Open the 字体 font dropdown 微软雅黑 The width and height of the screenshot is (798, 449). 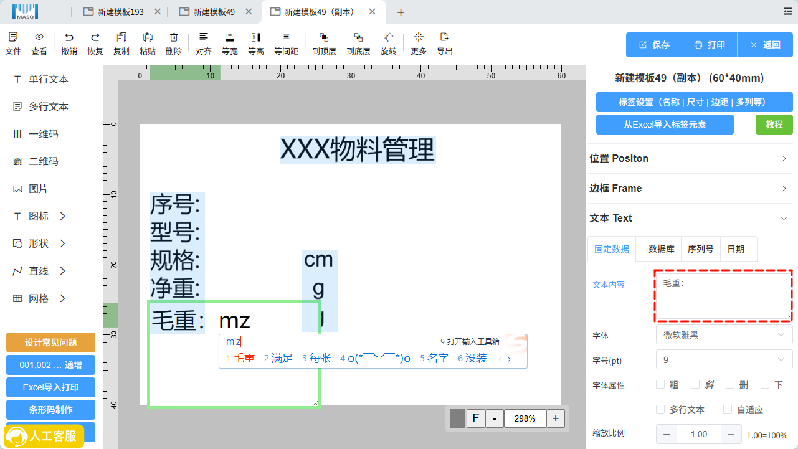point(724,334)
